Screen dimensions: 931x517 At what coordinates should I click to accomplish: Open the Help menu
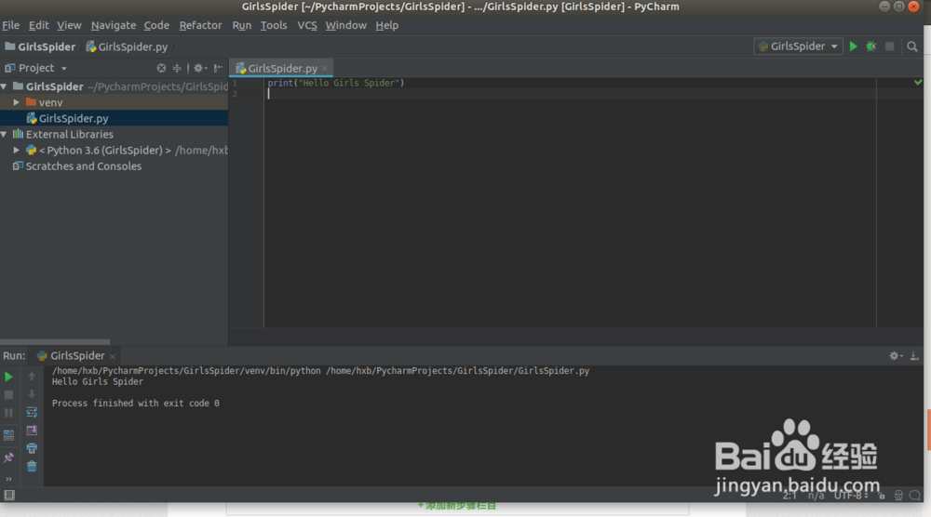click(x=387, y=25)
